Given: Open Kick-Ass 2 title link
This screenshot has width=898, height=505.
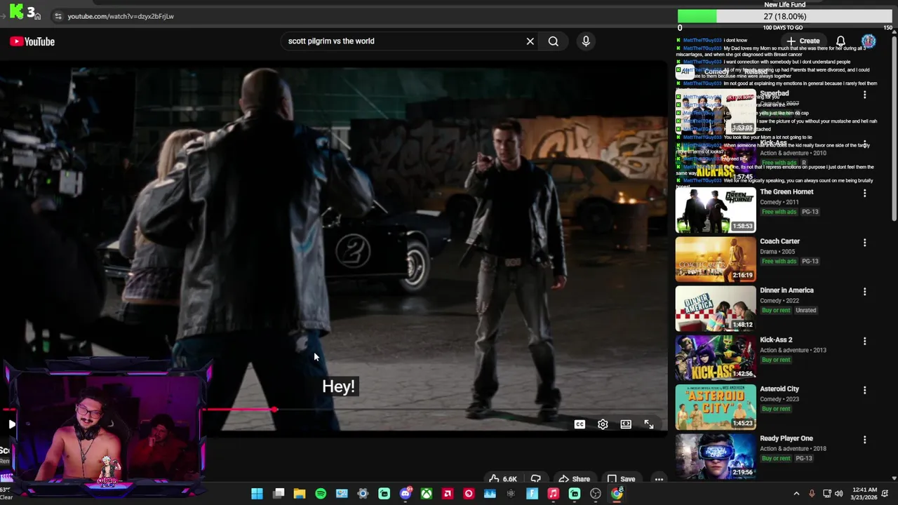Looking at the screenshot, I should [776, 340].
